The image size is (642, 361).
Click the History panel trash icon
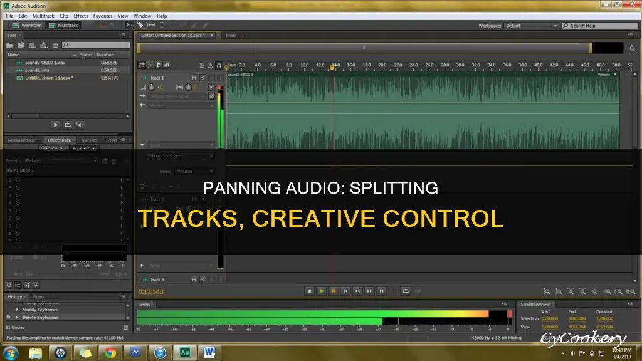pos(125,327)
